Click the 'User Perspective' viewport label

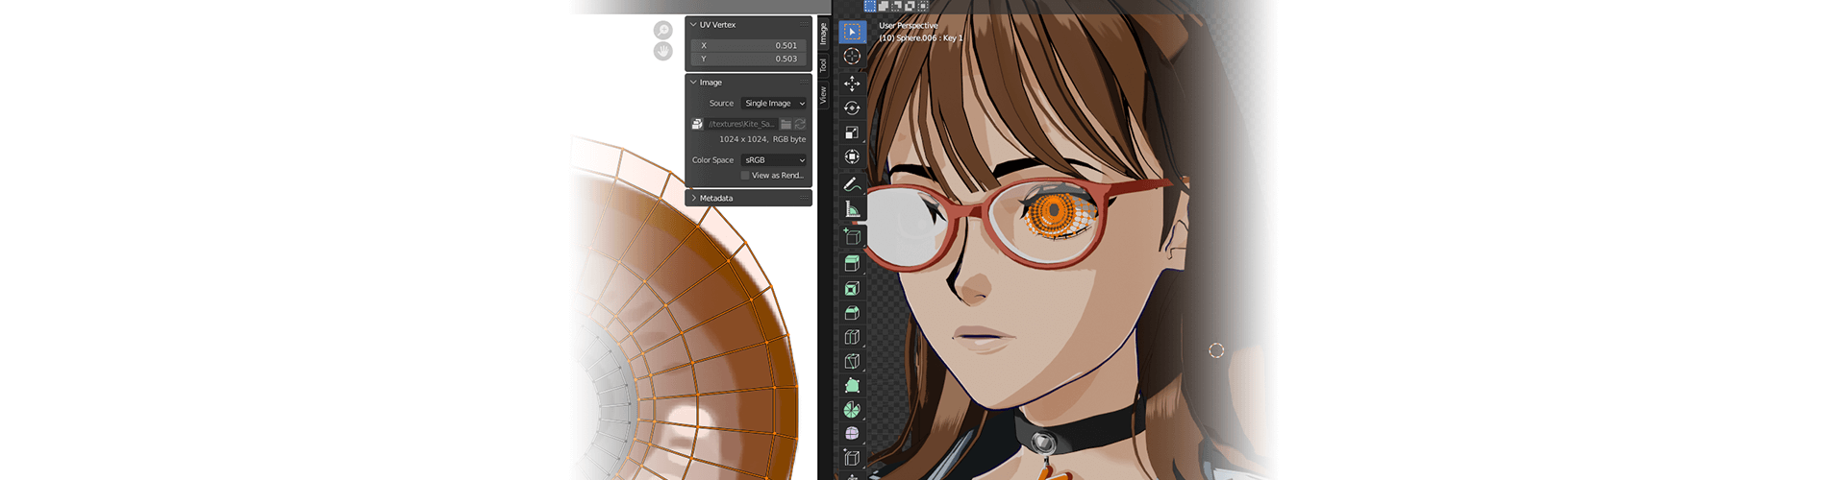tap(908, 26)
